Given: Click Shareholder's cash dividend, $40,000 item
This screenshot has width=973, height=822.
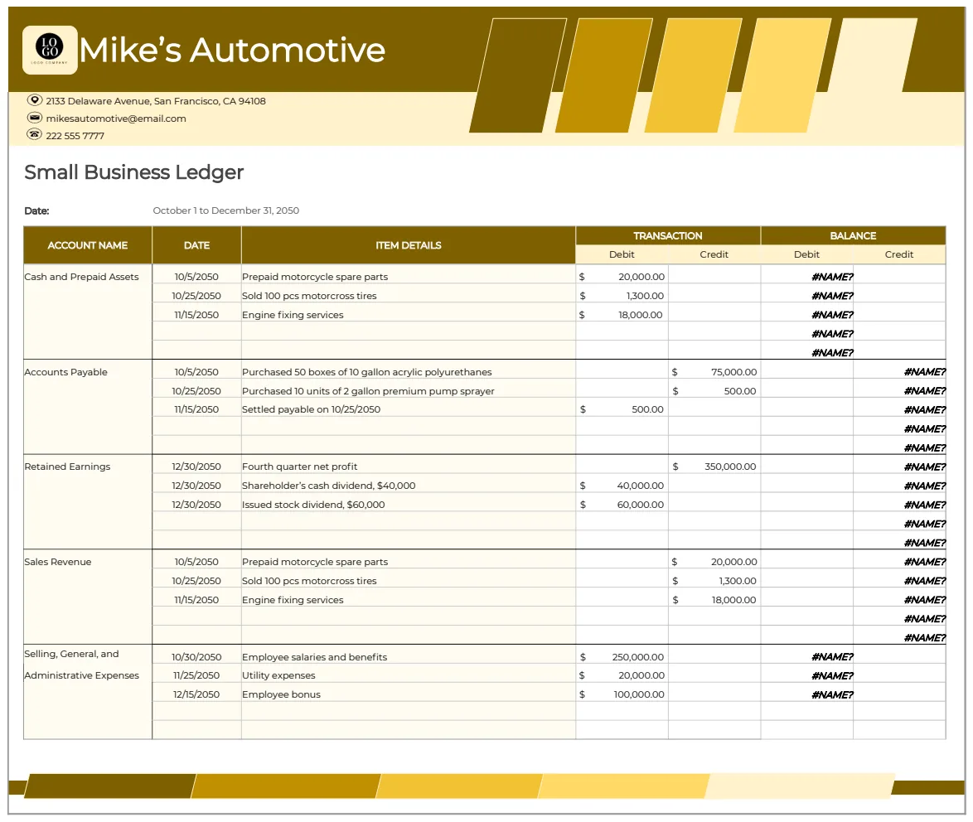Looking at the screenshot, I should [x=329, y=486].
